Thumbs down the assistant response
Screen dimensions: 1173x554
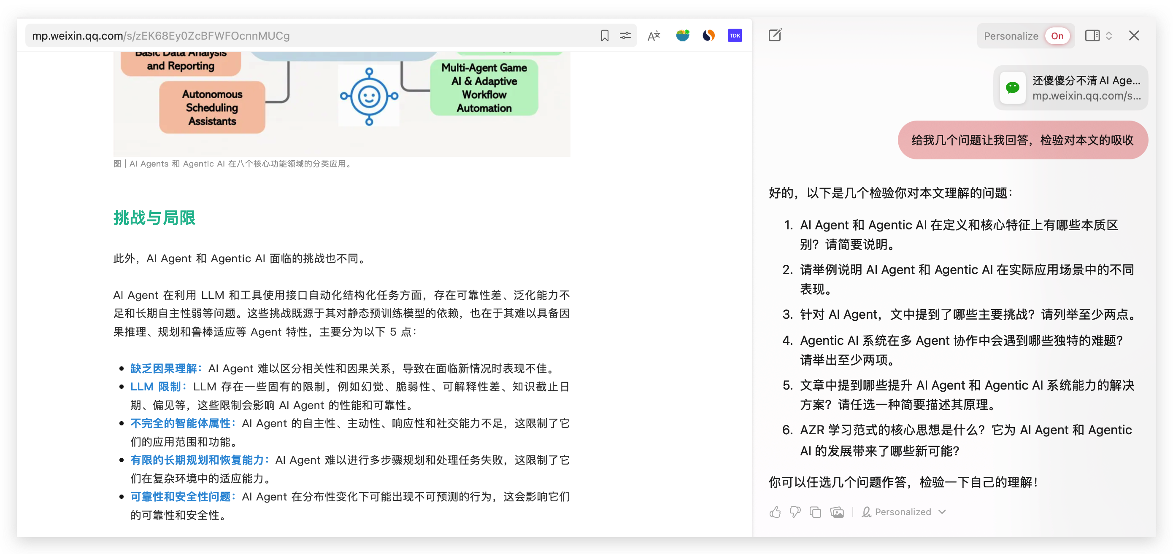795,512
